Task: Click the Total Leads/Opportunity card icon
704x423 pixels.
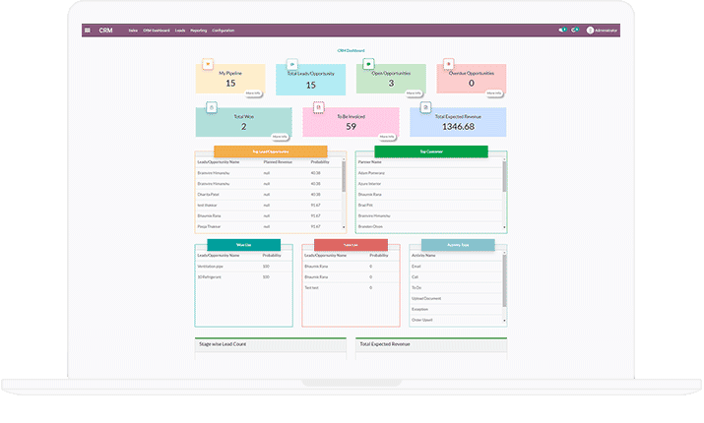Action: pyautogui.click(x=292, y=64)
